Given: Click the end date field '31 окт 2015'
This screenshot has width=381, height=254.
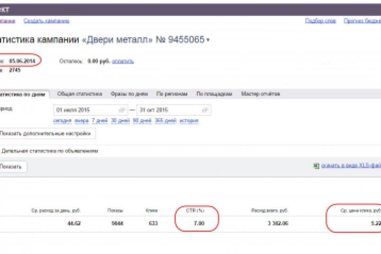Looking at the screenshot, I should pyautogui.click(x=174, y=110).
